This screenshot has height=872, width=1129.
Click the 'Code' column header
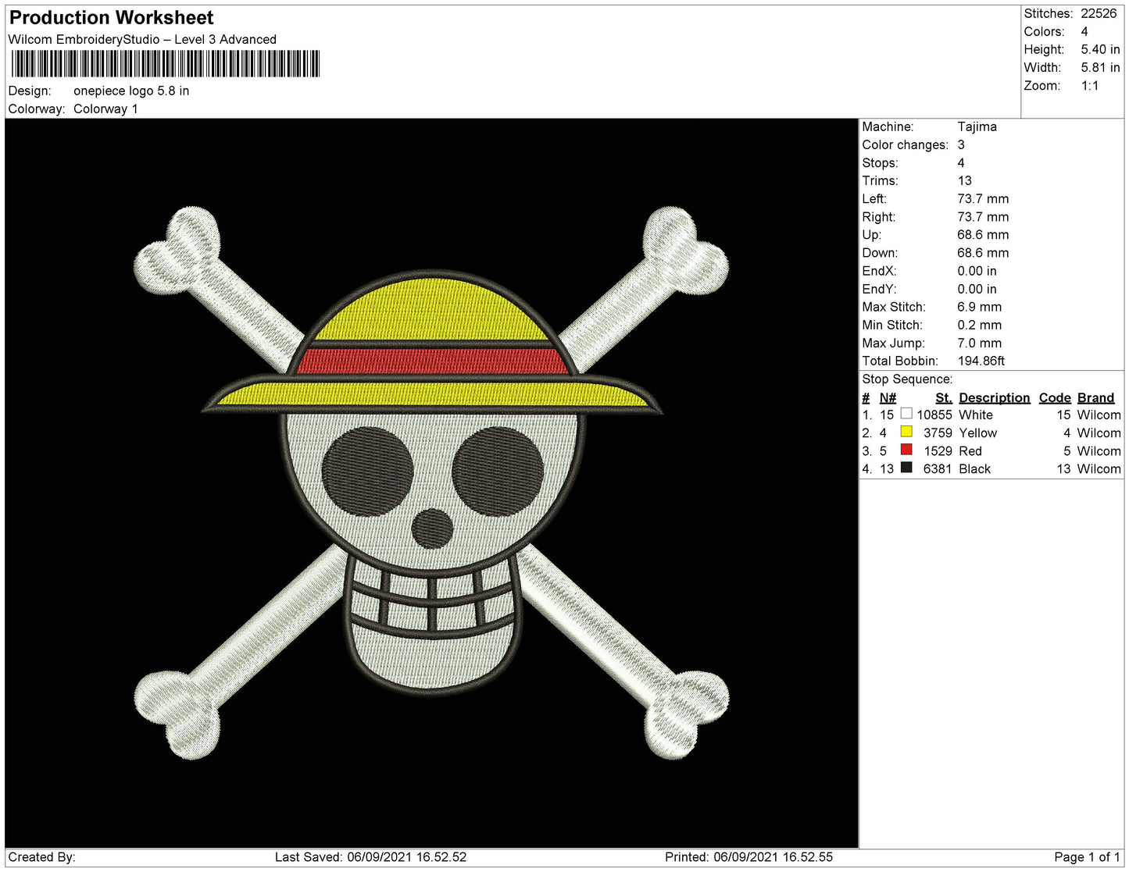tap(1055, 397)
